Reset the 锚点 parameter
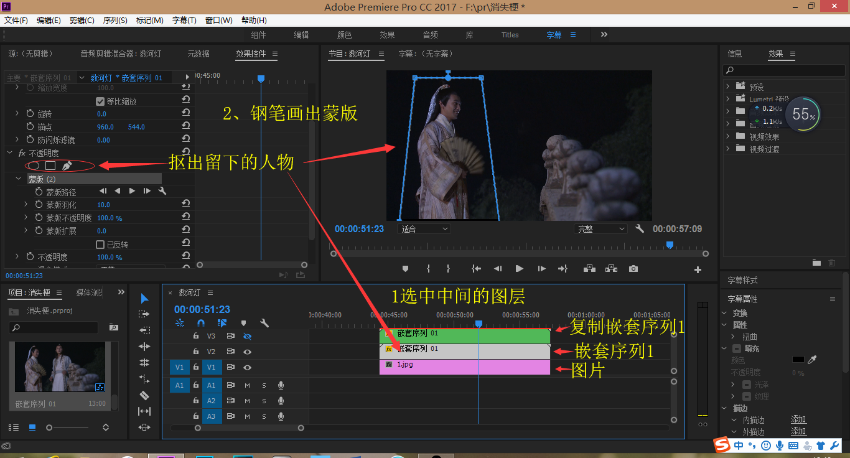Image resolution: width=850 pixels, height=458 pixels. click(185, 127)
